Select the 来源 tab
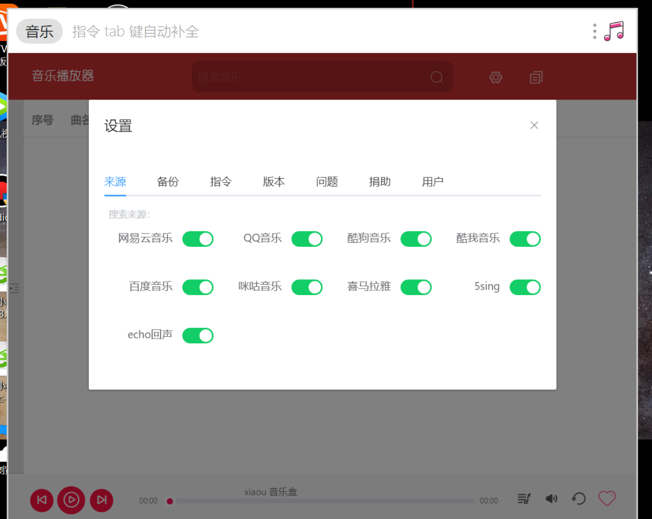Viewport: 652px width, 519px height. point(115,182)
